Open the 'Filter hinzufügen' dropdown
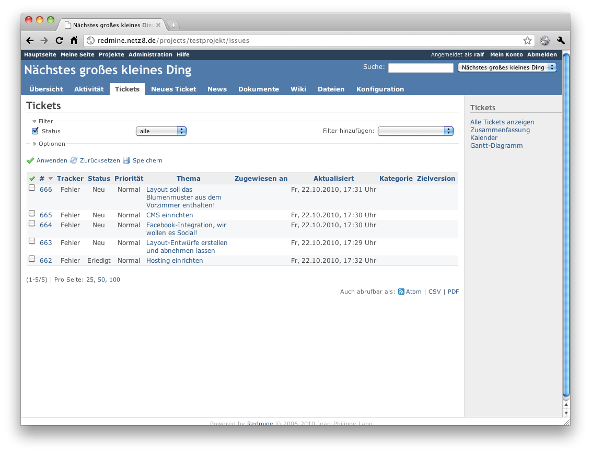The image size is (591, 454). click(415, 131)
